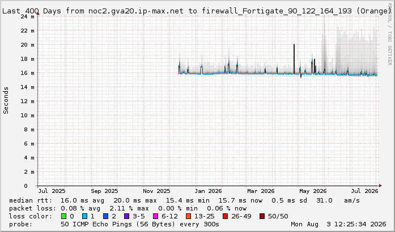The width and height of the screenshot is (395, 232).
Task: Click the 'packet loss:' row label
Action: [32, 208]
